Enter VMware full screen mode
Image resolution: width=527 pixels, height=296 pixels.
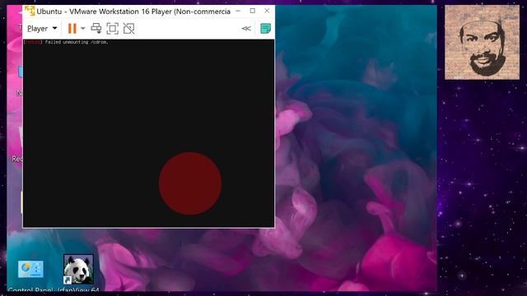click(113, 29)
